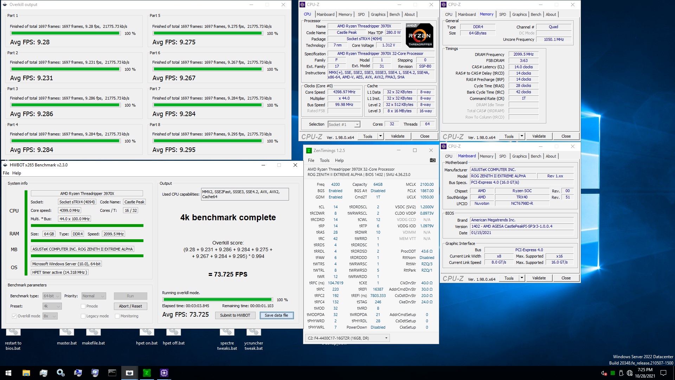
Task: Click the safely remove hardware tray icon
Action: click(x=621, y=373)
